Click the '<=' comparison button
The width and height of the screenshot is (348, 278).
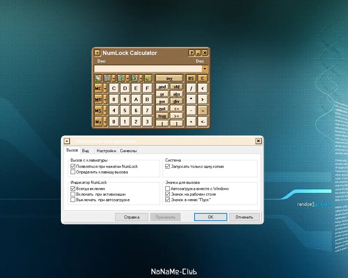177,109
